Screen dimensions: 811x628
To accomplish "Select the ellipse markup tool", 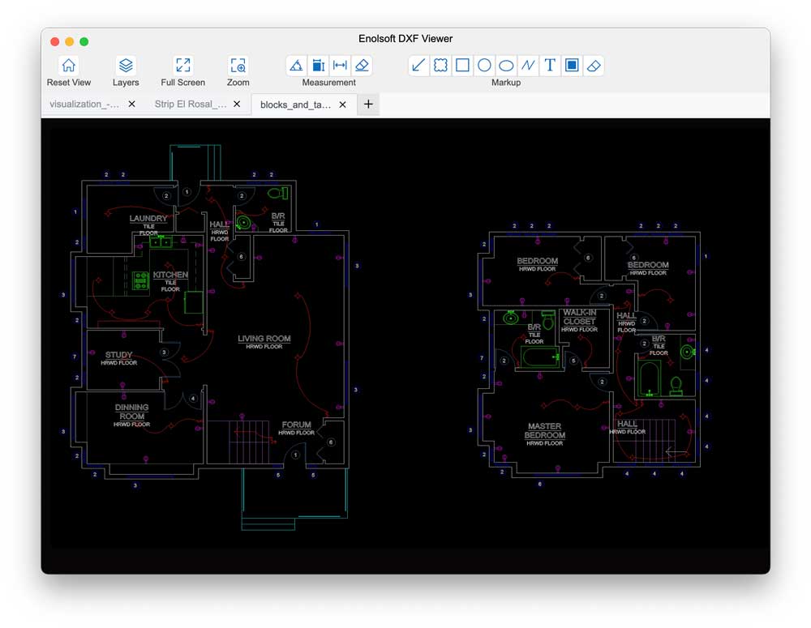I will click(x=506, y=66).
